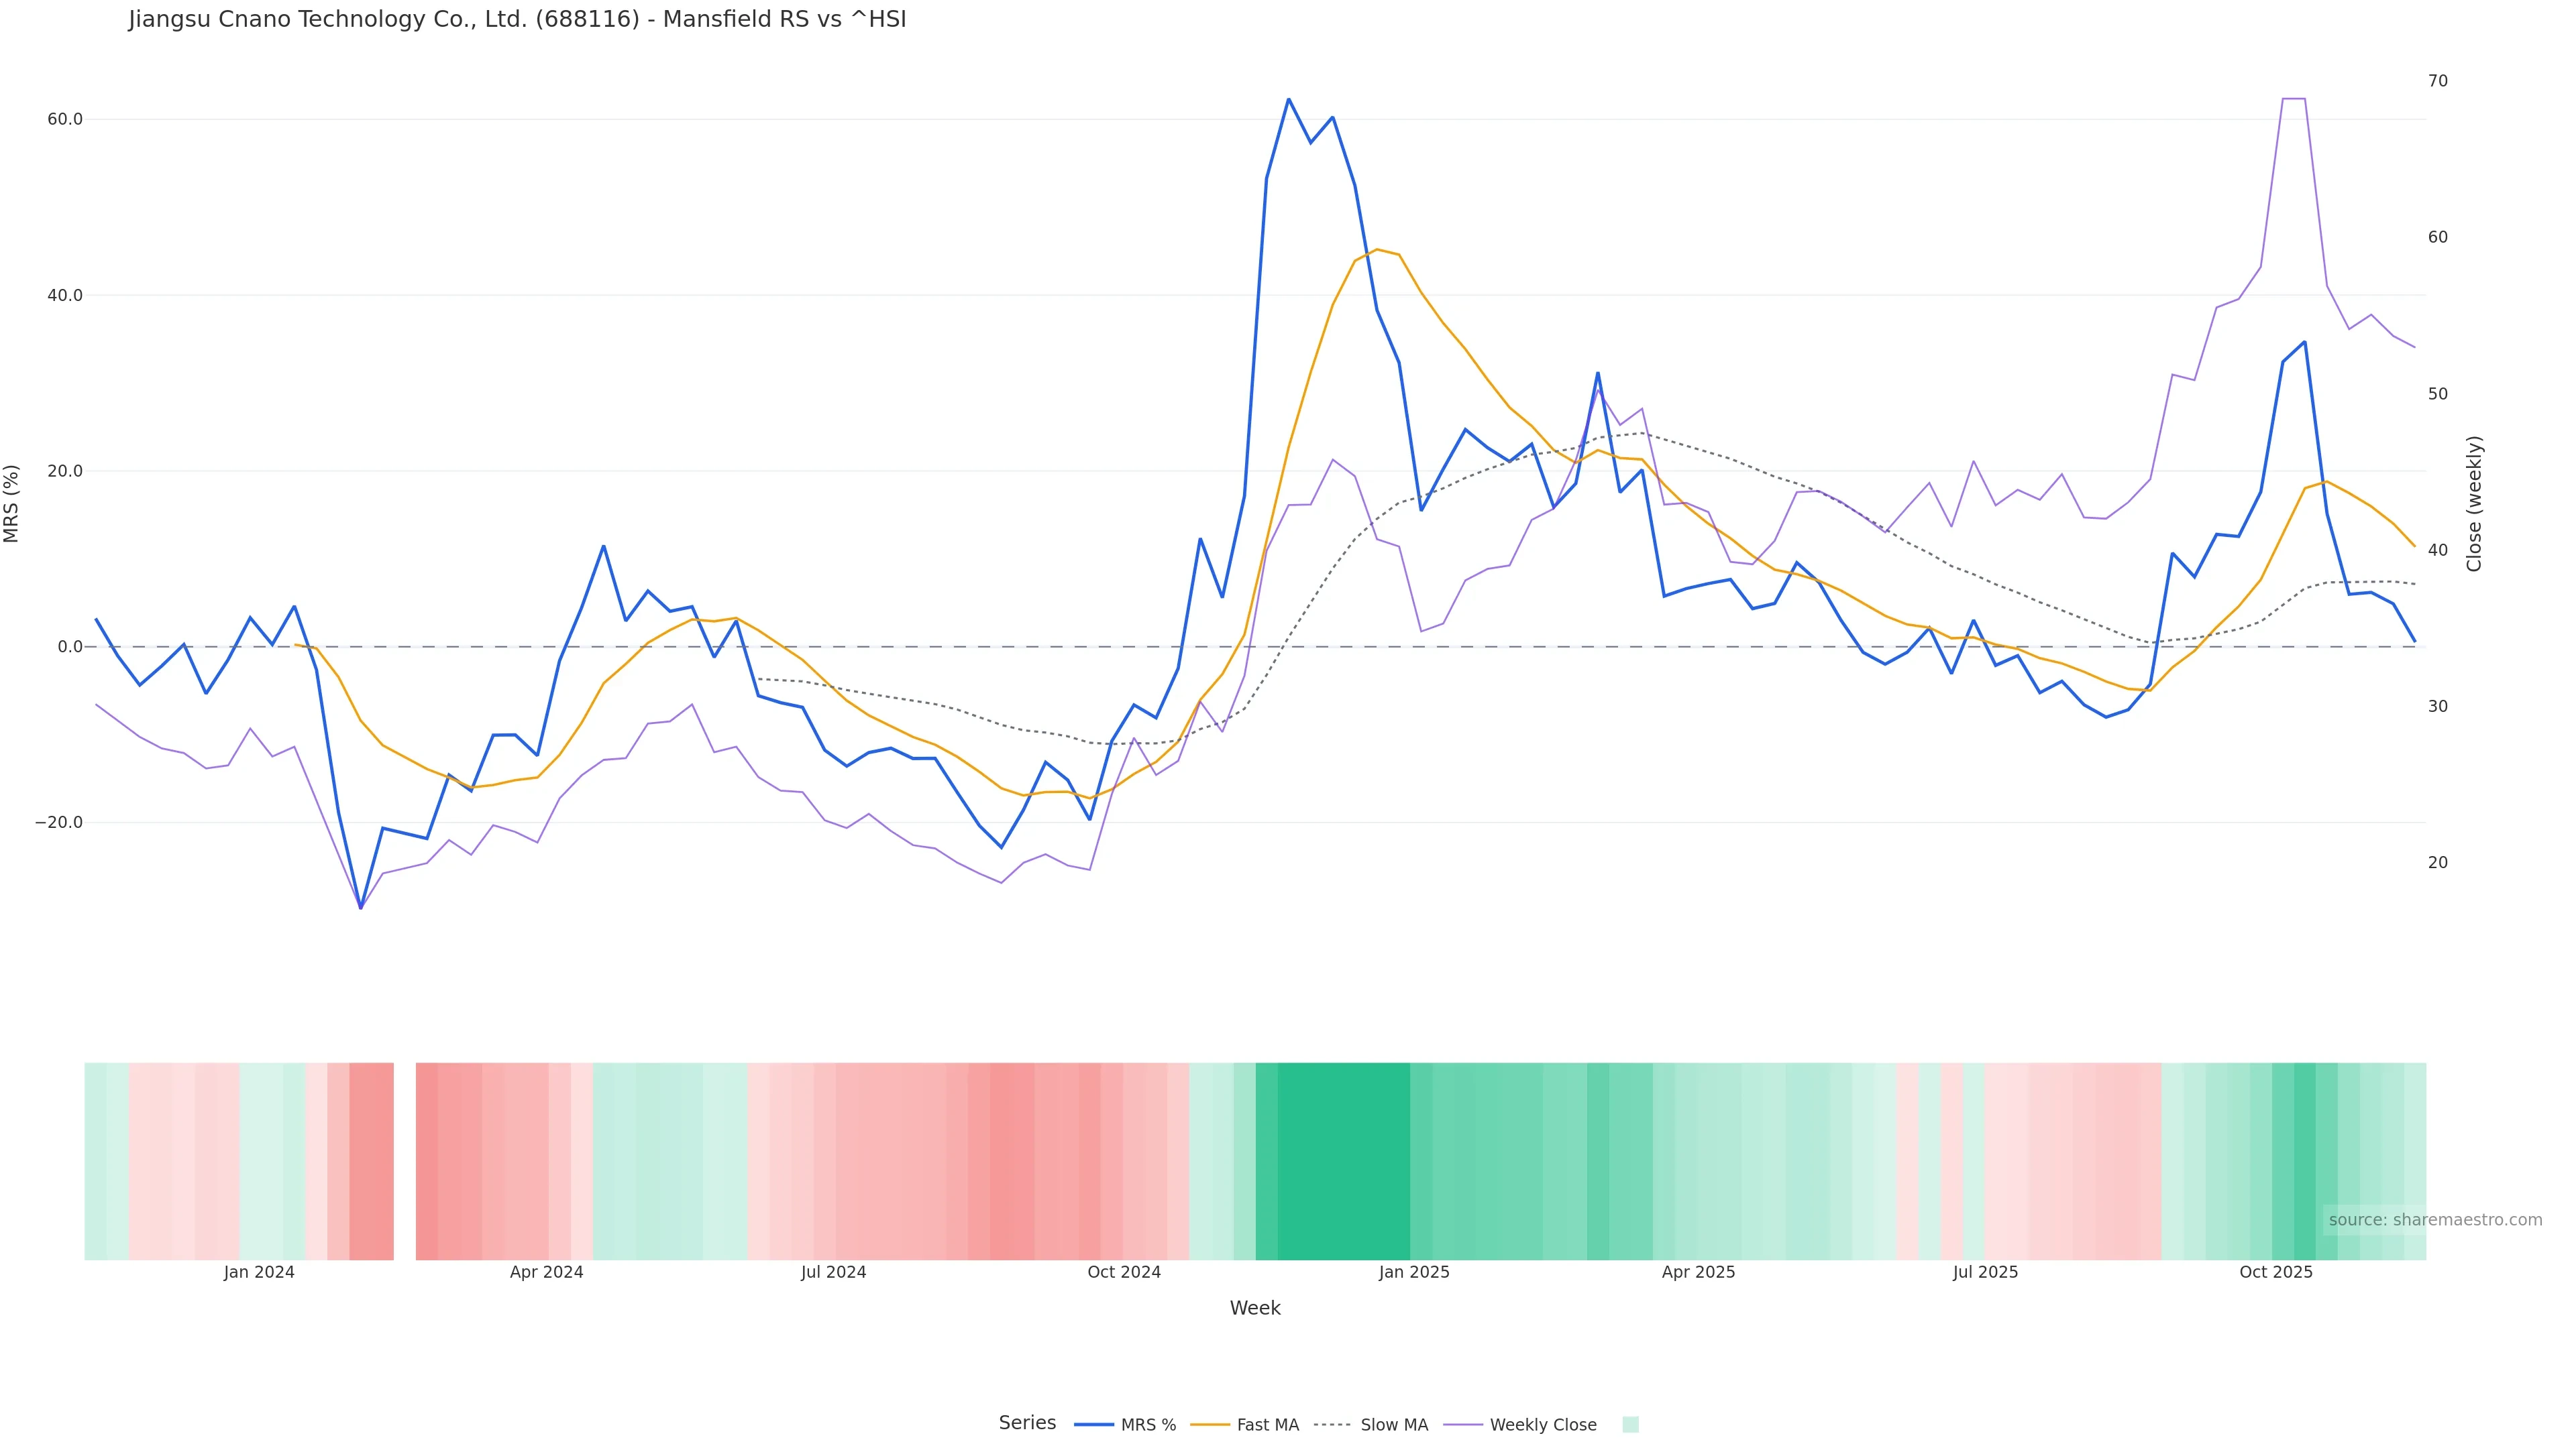The width and height of the screenshot is (2576, 1448).
Task: Click the Jan 2025 x-axis label
Action: coord(1413,1273)
